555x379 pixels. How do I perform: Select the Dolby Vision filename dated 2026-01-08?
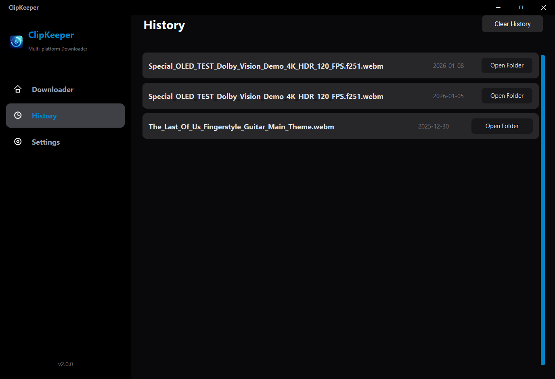[x=266, y=66]
